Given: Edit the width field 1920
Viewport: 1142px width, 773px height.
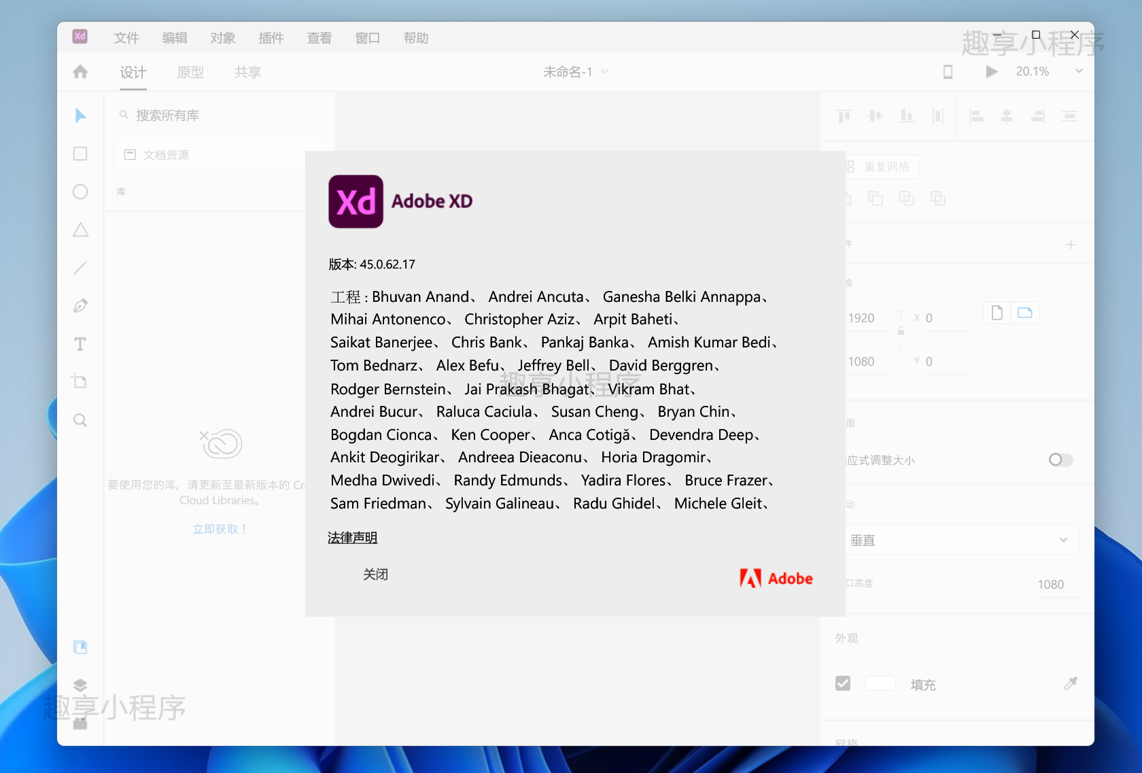Looking at the screenshot, I should point(869,318).
